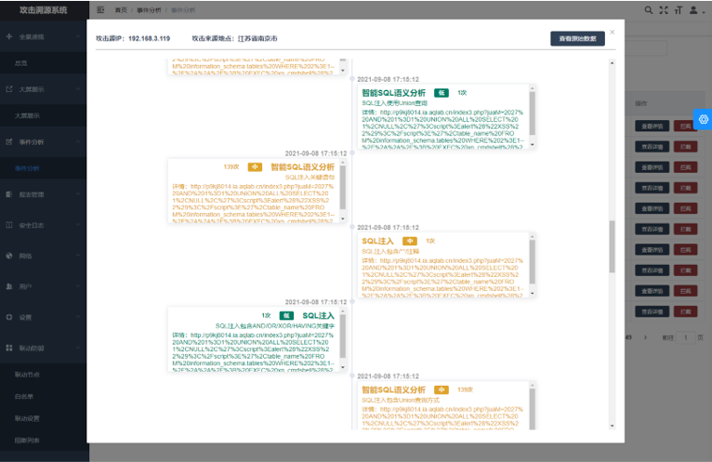Click the blue settings gear on right edge
This screenshot has width=712, height=462.
(x=702, y=118)
